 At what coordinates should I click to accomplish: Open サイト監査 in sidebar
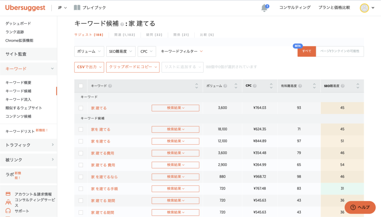pyautogui.click(x=29, y=54)
